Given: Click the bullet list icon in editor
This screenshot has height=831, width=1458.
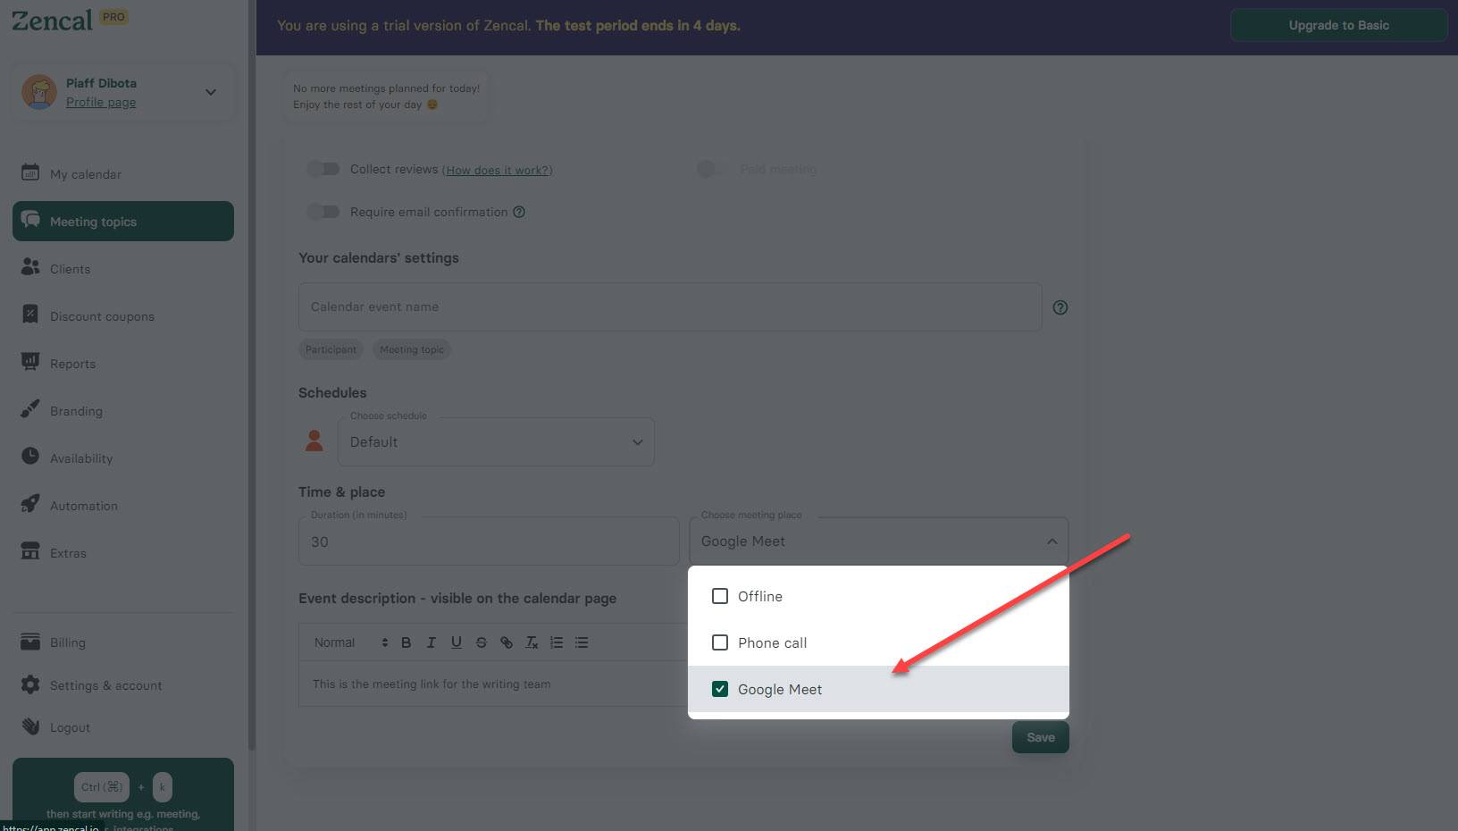Looking at the screenshot, I should pyautogui.click(x=581, y=642).
